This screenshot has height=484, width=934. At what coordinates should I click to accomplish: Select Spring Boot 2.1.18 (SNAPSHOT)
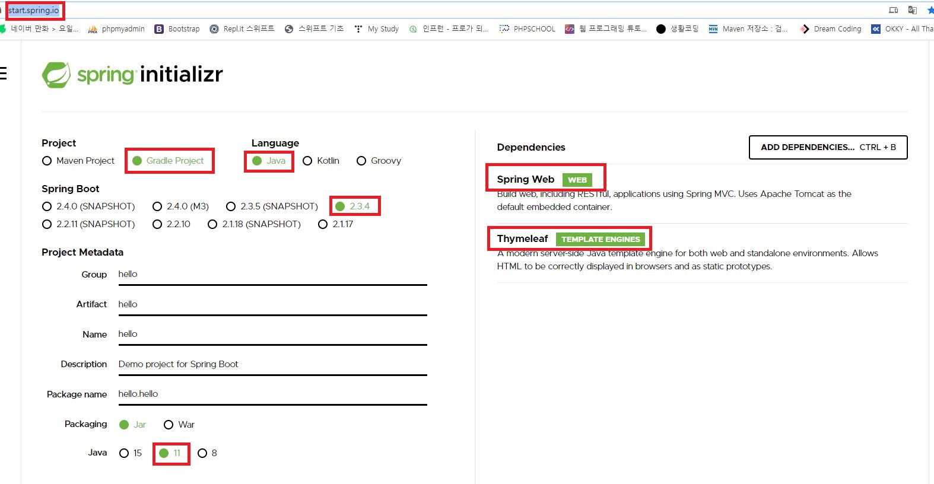(254, 224)
